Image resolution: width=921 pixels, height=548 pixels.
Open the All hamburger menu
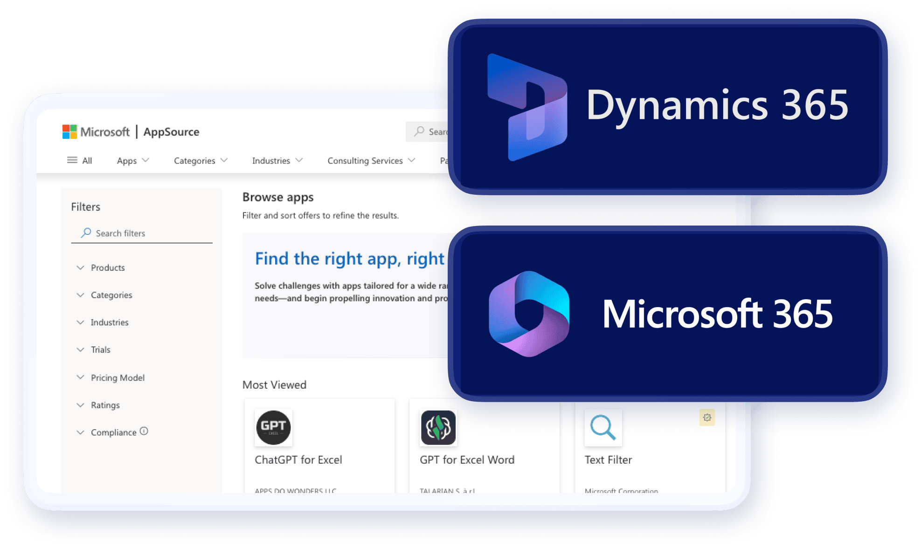[x=79, y=160]
